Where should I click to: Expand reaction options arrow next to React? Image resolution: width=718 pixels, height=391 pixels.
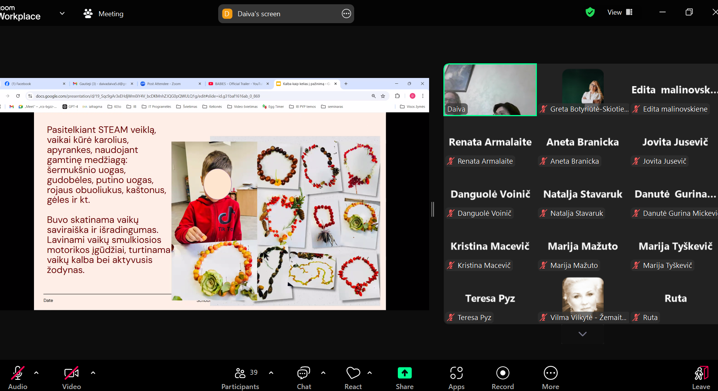[370, 373]
